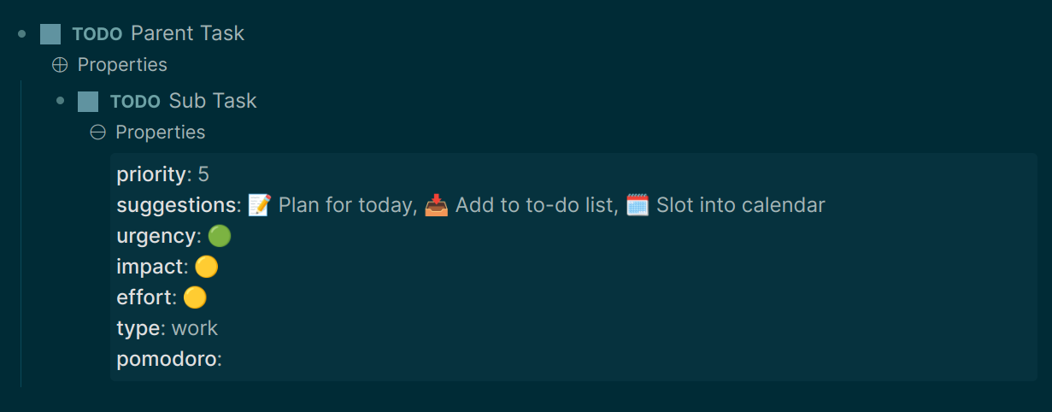Click the Sub Task bullet point

60,102
